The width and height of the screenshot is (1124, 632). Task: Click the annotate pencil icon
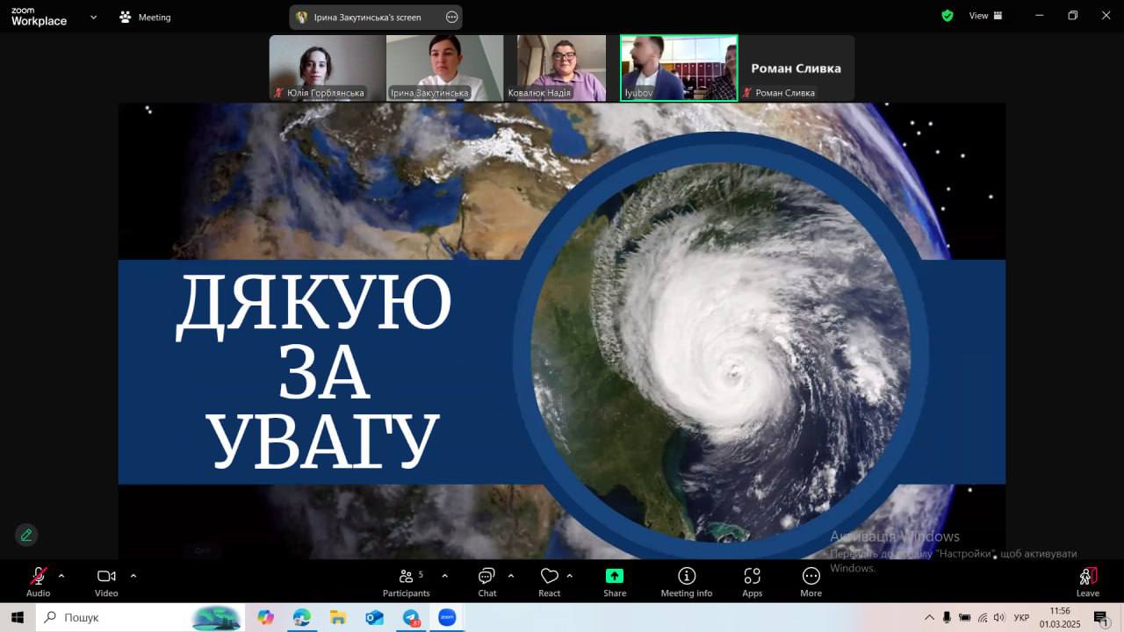(x=26, y=535)
